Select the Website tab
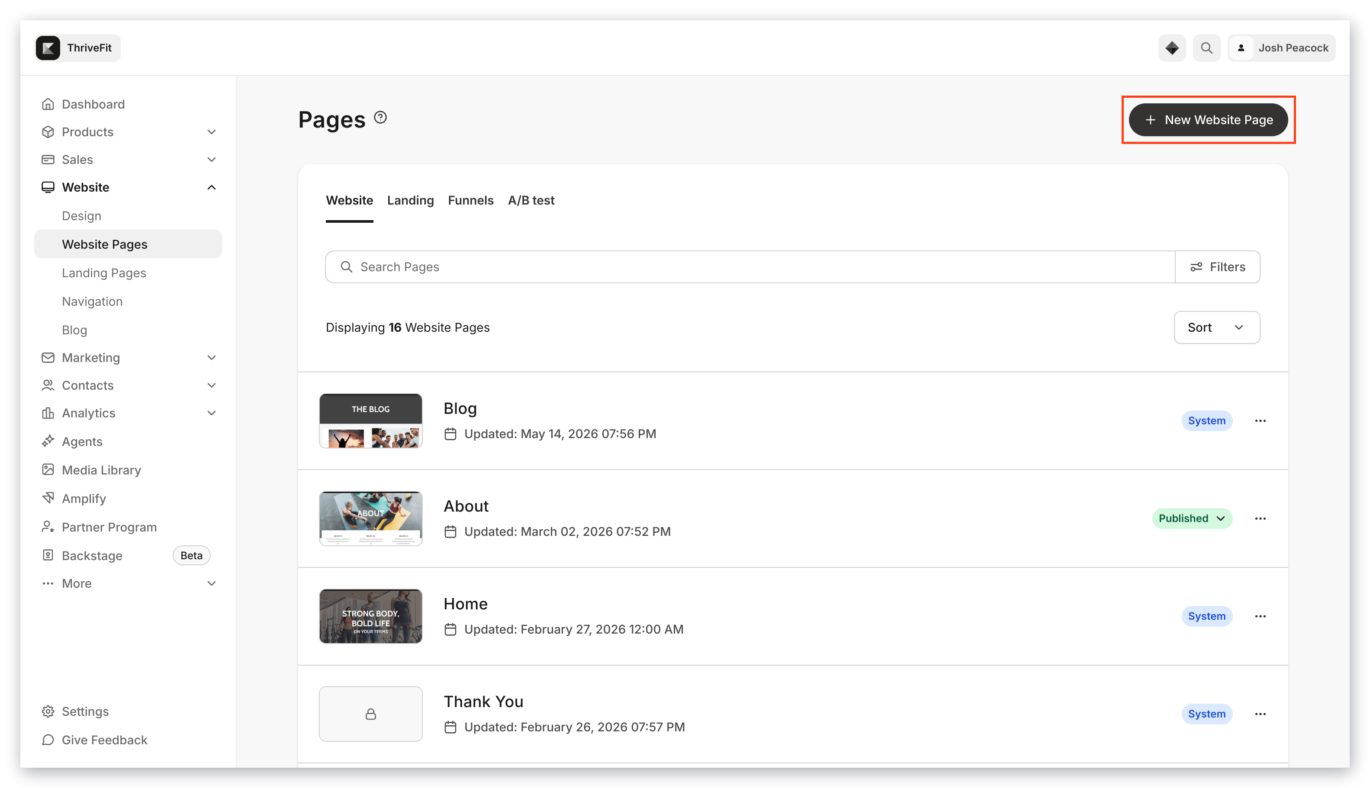The height and width of the screenshot is (788, 1370). click(x=349, y=200)
